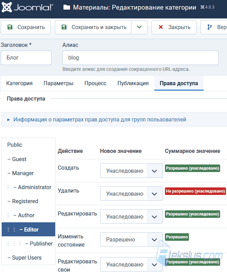The image size is (227, 276).
Task: Switch to the Категория tab
Action: [20, 83]
